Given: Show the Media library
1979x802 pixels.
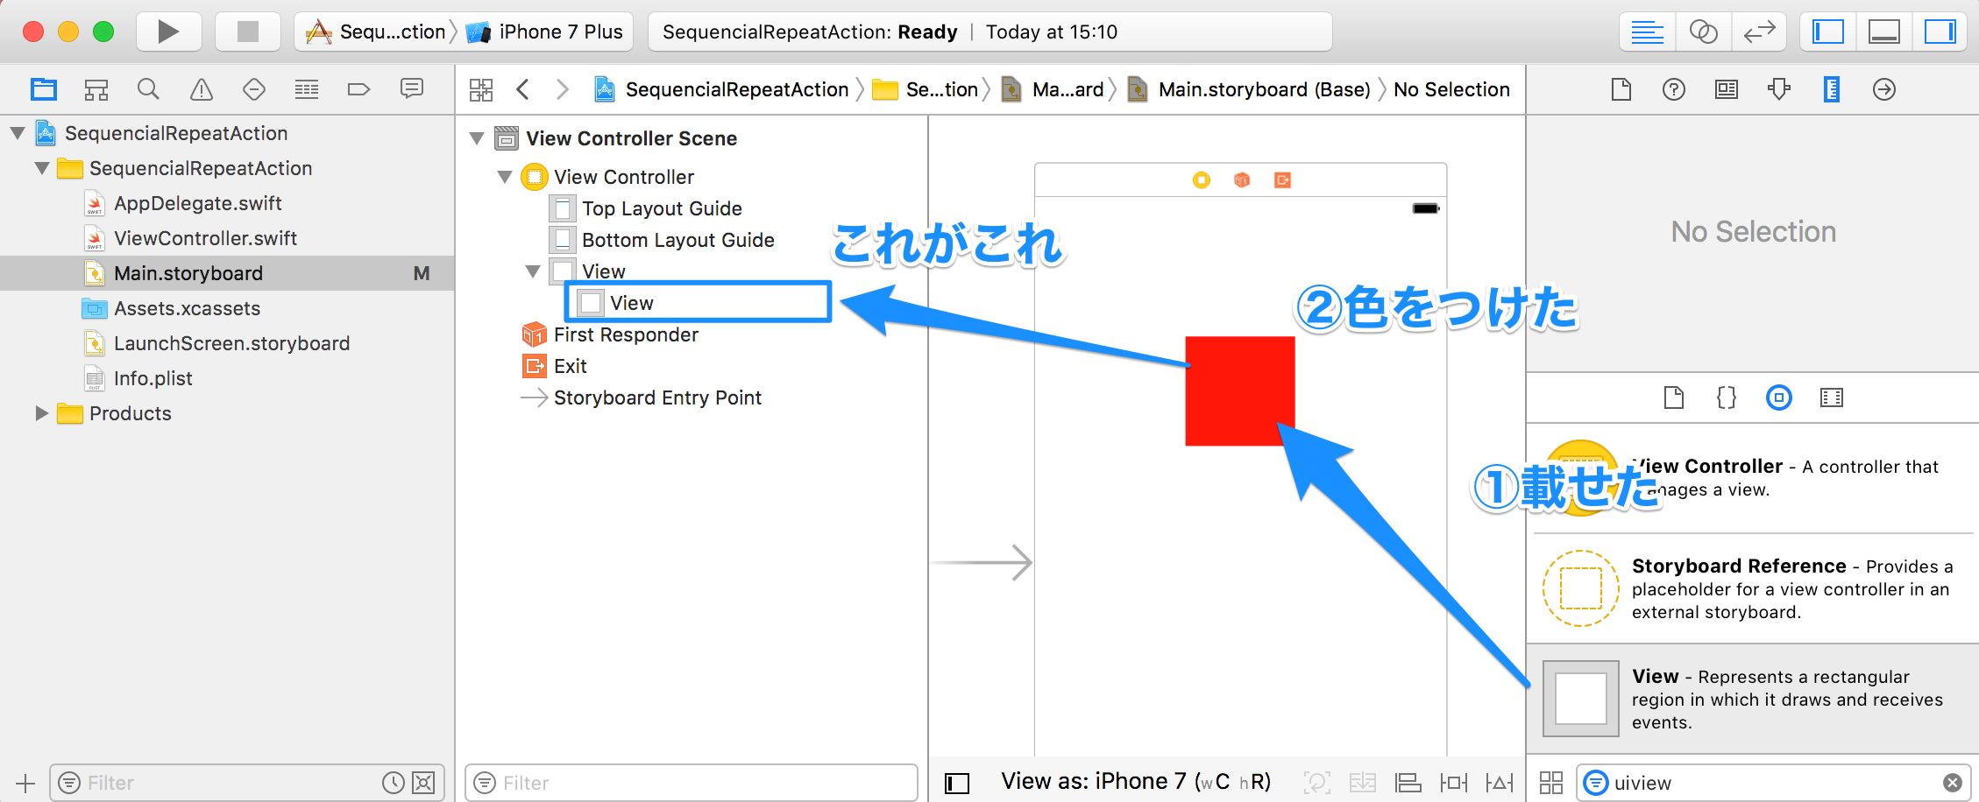Looking at the screenshot, I should point(1832,397).
